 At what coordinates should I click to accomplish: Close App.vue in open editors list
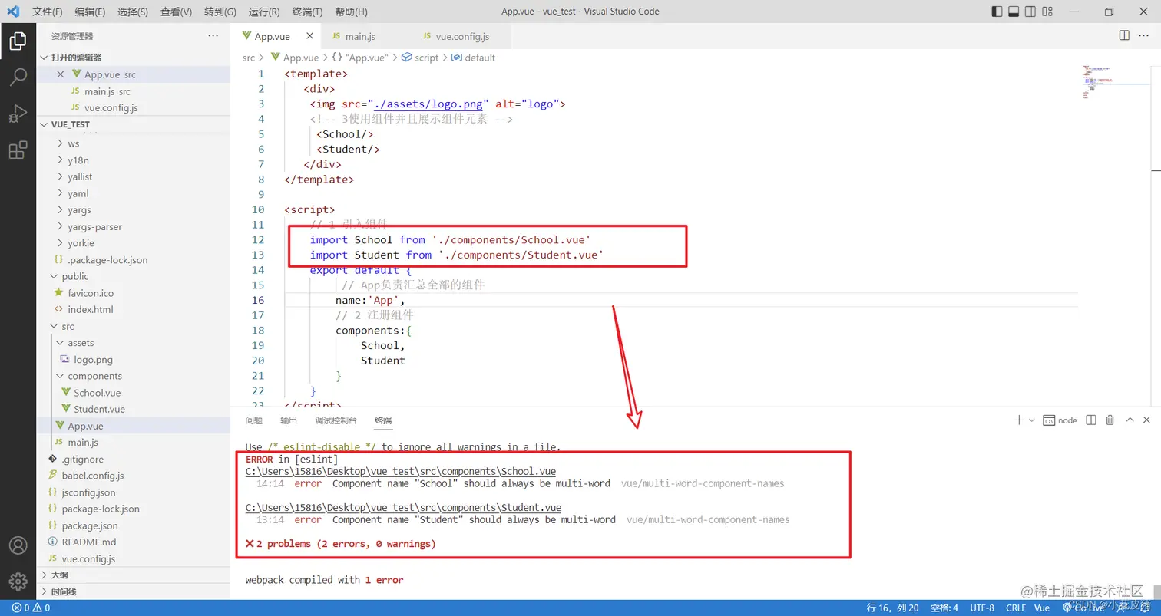[x=61, y=74]
